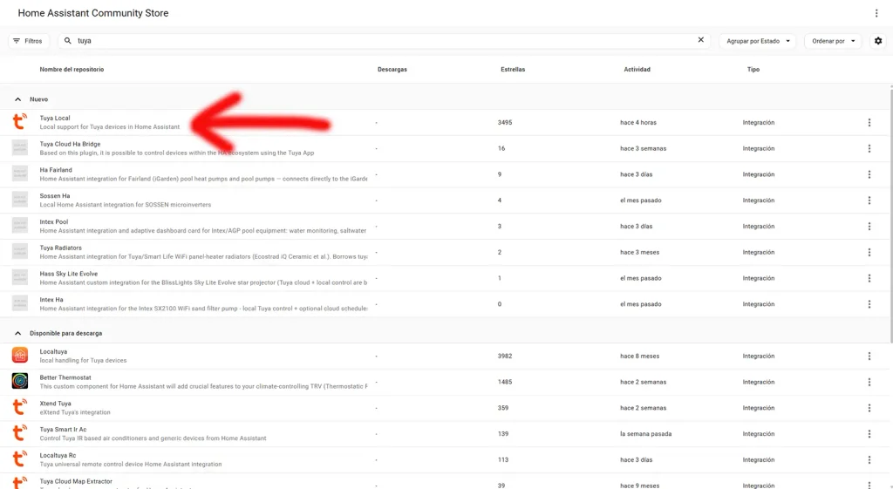Open the Filtros filter panel
Viewport: 893px width, 489px height.
(x=28, y=41)
